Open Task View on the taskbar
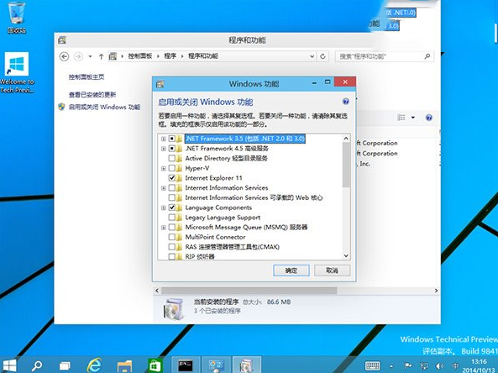Screen dimensions: 498x373 (65, 365)
